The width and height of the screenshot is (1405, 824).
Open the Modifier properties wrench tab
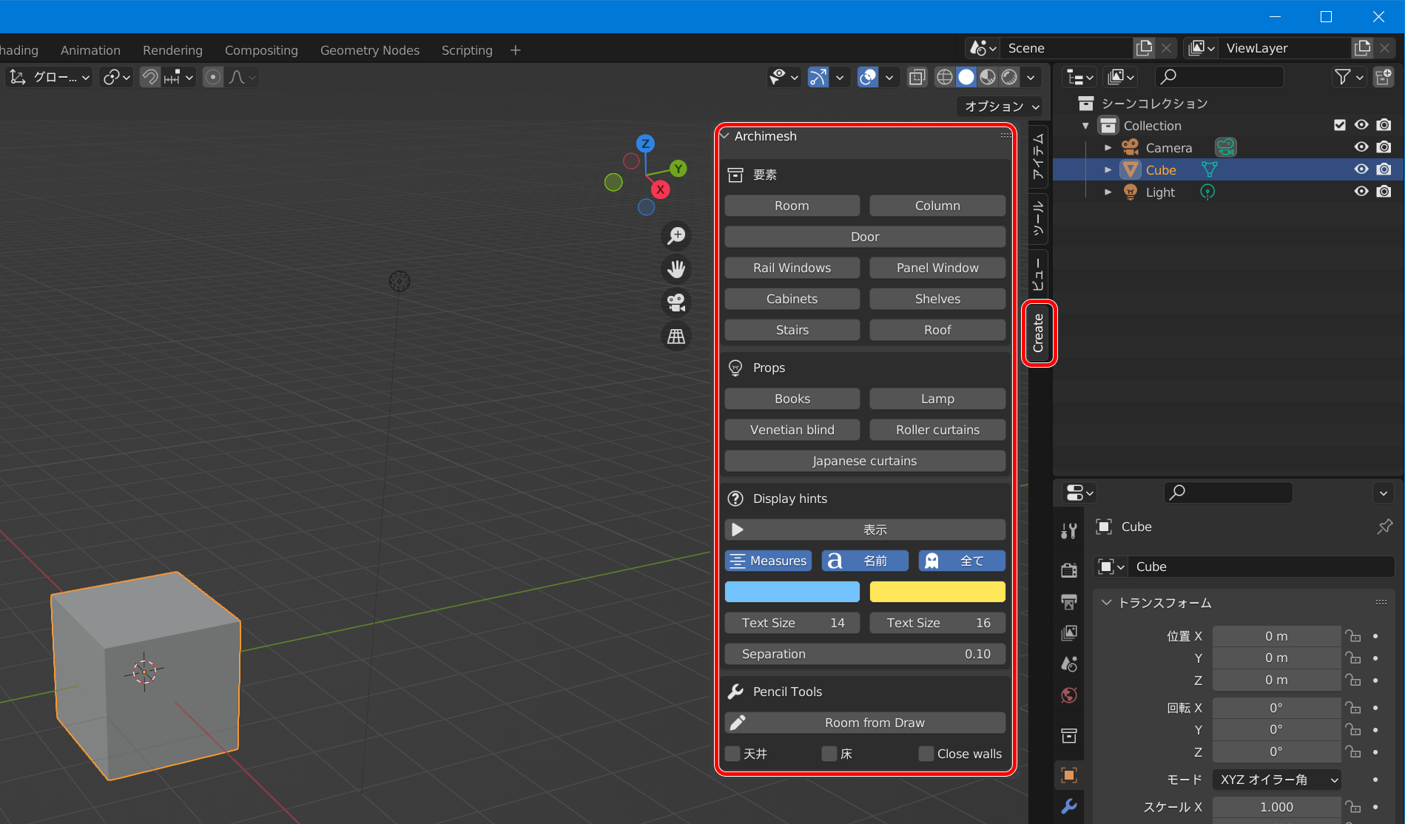(1069, 806)
